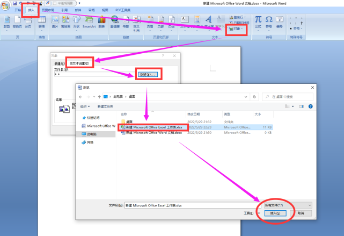The image size is (344, 236).
Task: Switch to the Insert (插入) ribbon tab
Action: point(31,10)
